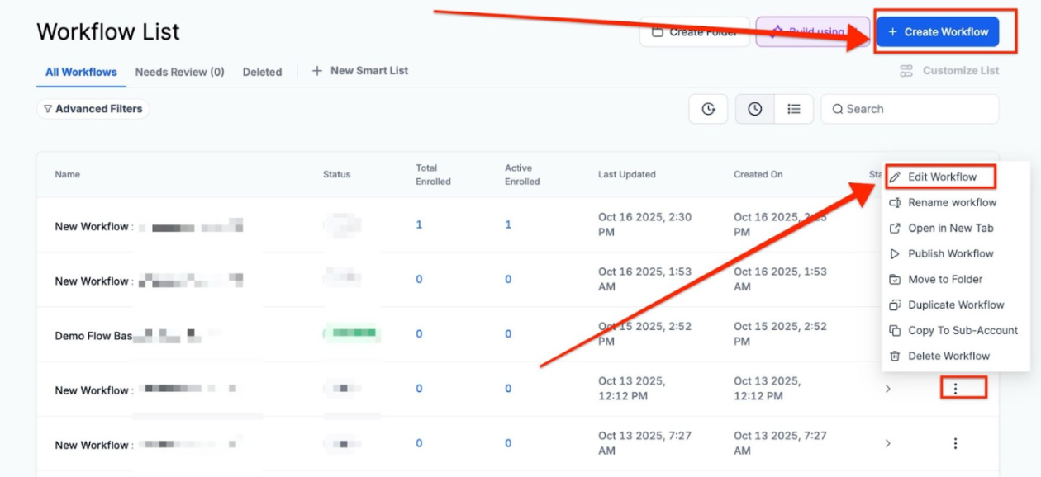Choose Move to Folder in the menu
This screenshot has height=477, width=1041.
click(x=944, y=279)
